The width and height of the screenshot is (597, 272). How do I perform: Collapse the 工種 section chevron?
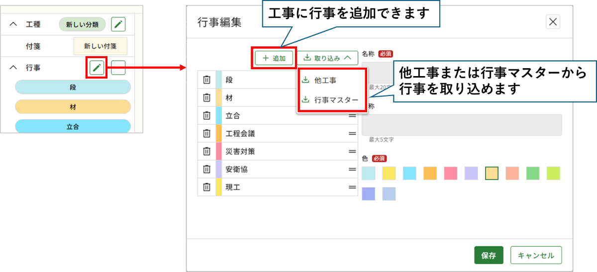tap(13, 24)
